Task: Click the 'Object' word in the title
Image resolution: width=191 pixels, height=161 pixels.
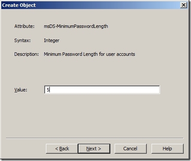Action: point(27,5)
